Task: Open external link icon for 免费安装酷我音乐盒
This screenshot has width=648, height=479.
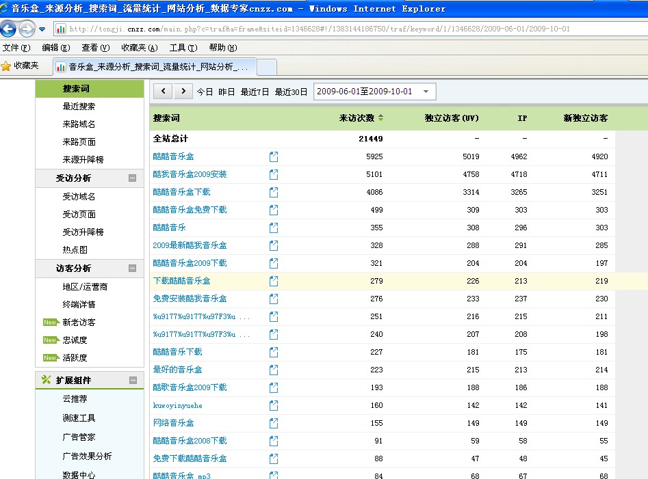Action: pos(274,299)
